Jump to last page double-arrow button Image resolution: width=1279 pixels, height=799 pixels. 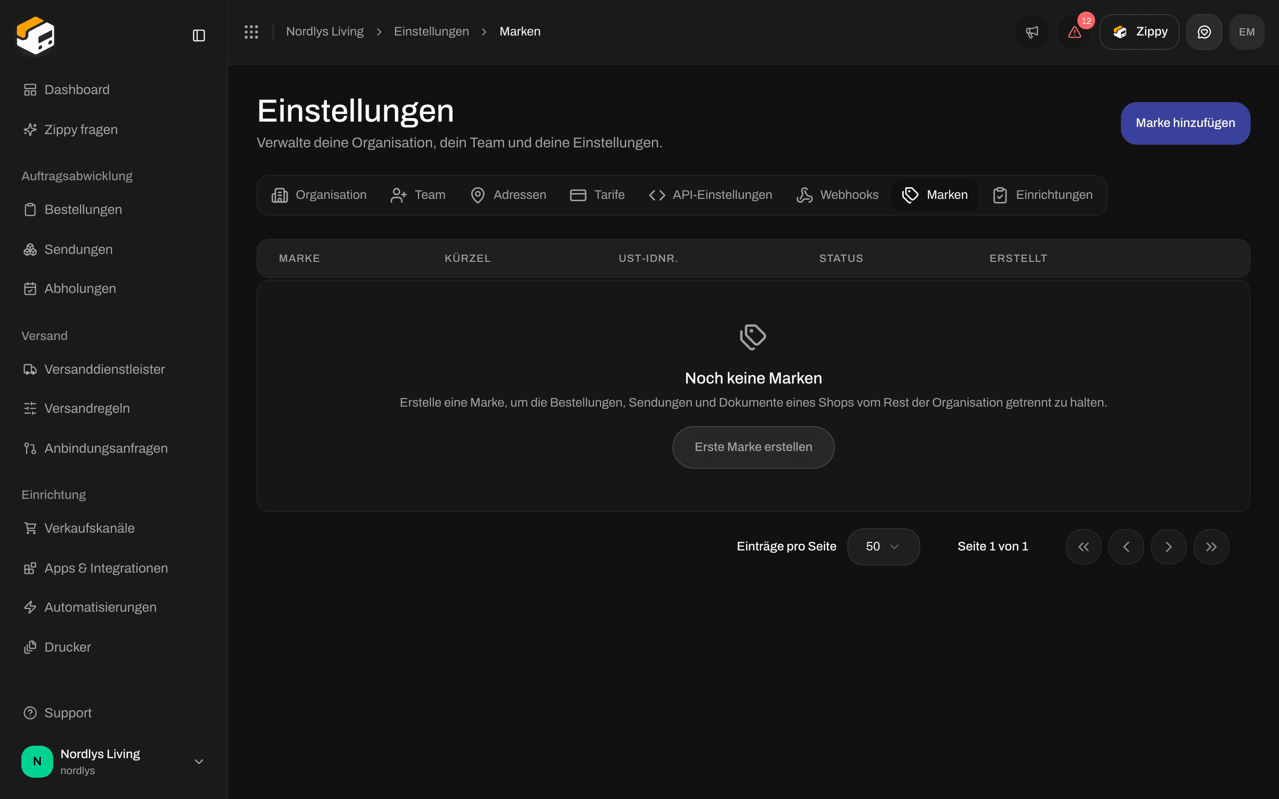(x=1211, y=547)
